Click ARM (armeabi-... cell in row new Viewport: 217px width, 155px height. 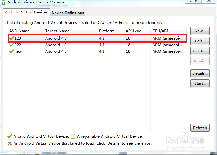168,51
